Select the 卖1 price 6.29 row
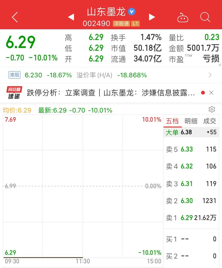The height and width of the screenshot is (268, 222). pyautogui.click(x=191, y=218)
